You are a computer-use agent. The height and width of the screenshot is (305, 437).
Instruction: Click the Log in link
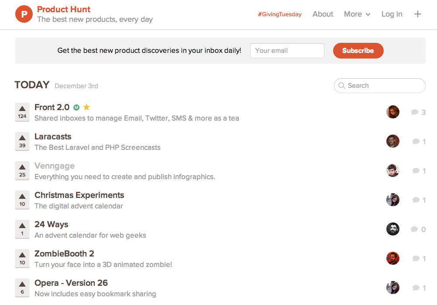point(392,14)
